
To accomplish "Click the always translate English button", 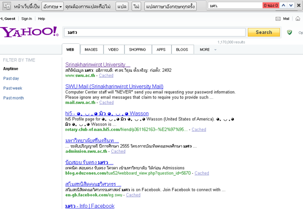I will pos(170,7).
